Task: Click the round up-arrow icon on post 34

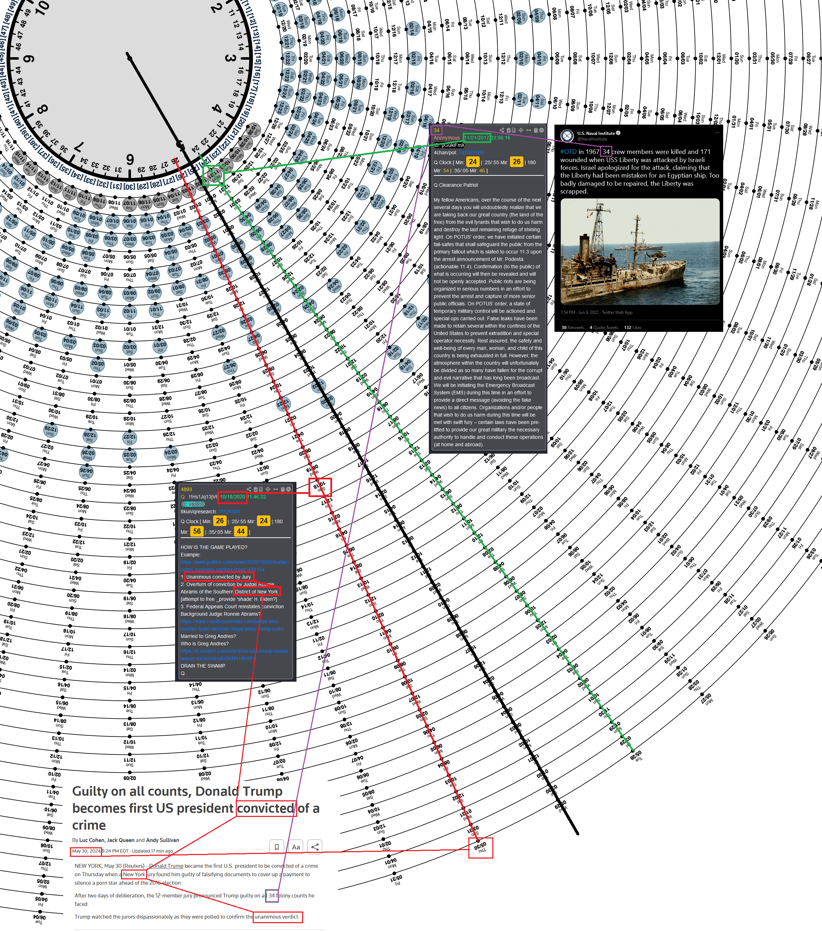Action: 542,130
